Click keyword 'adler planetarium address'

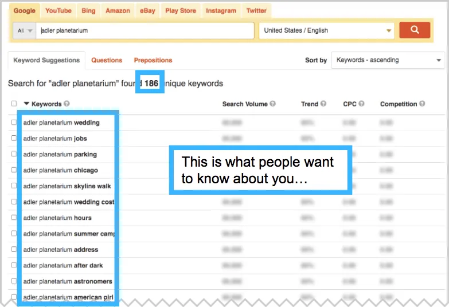tap(61, 250)
